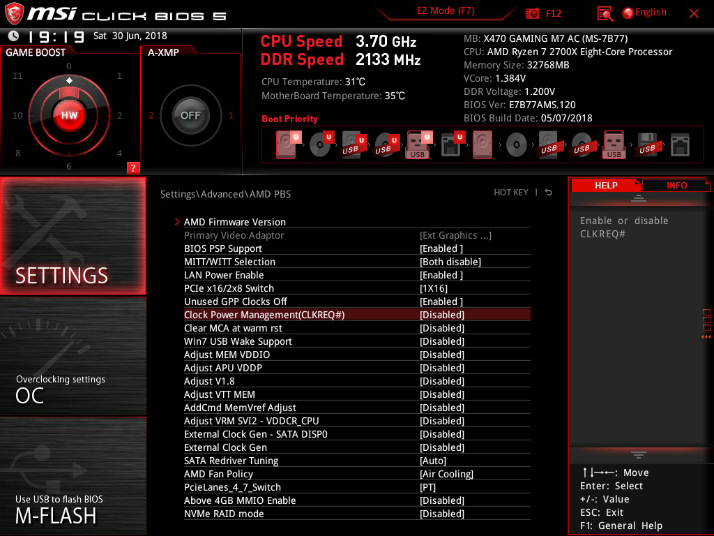Select the legacy network boot icon
The width and height of the screenshot is (714, 536).
click(680, 144)
